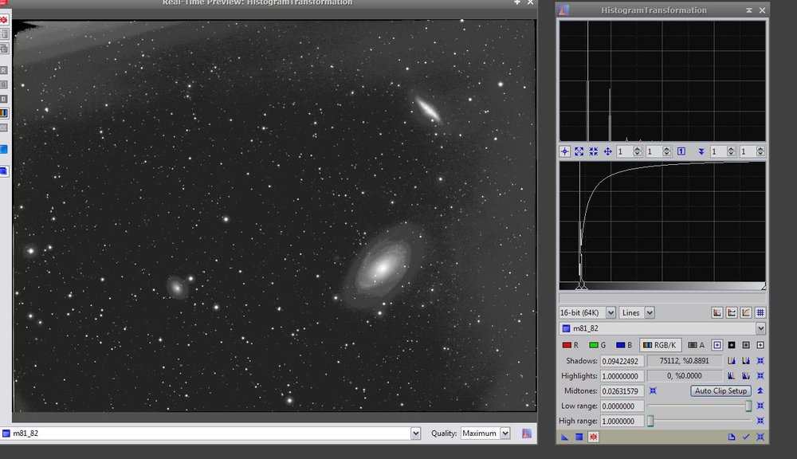
Task: Click the Auto Clip Setup button
Action: (720, 391)
